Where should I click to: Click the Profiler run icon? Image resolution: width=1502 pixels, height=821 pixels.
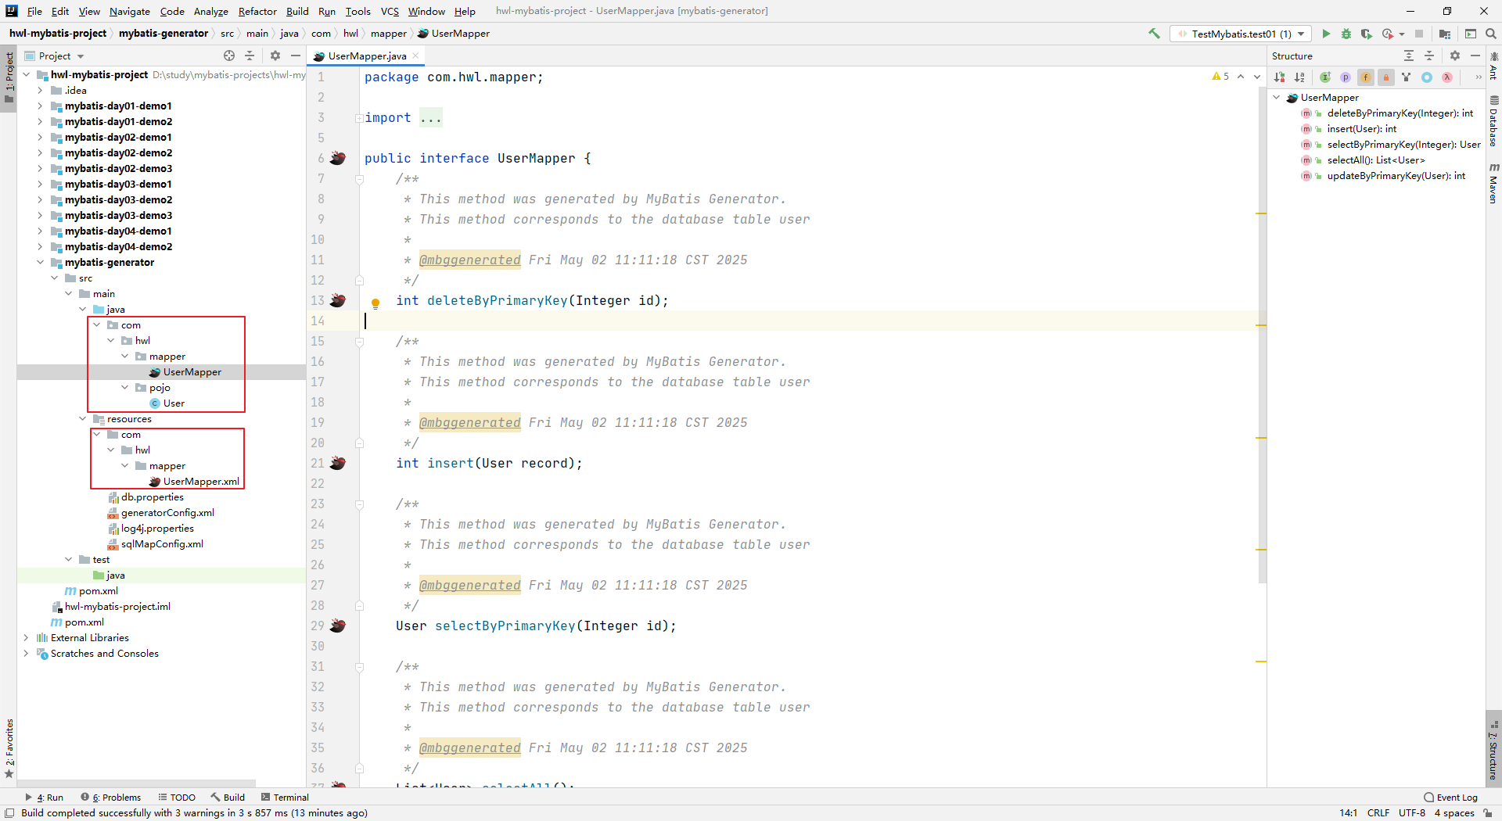pos(1387,34)
